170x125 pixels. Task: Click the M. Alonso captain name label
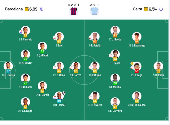click(x=137, y=105)
